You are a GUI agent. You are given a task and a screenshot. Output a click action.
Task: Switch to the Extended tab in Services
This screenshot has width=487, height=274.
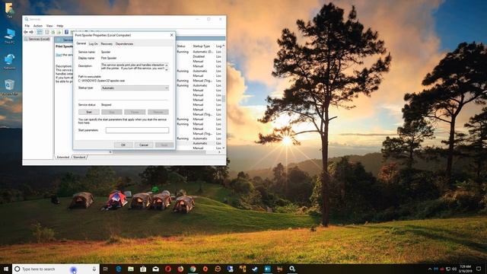62,158
